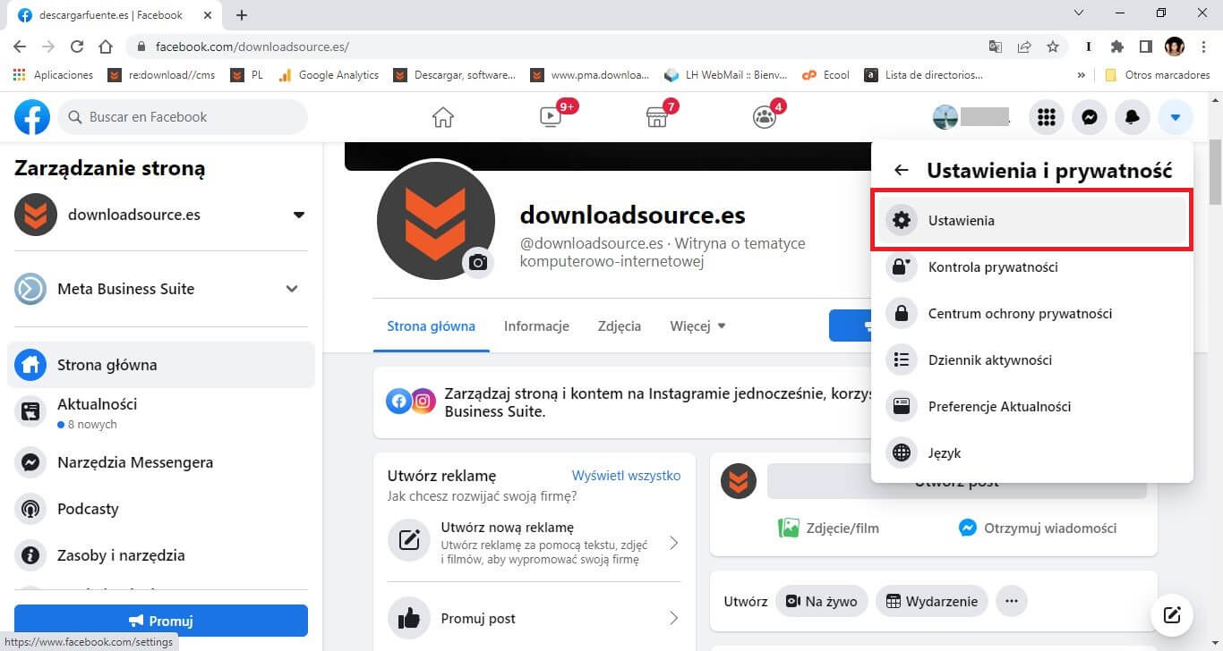The width and height of the screenshot is (1223, 651).
Task: Click the Facebook logo icon
Action: [x=32, y=117]
